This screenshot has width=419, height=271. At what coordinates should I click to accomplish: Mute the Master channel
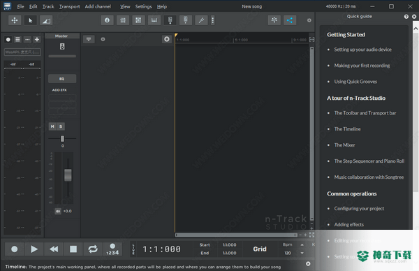pos(52,126)
